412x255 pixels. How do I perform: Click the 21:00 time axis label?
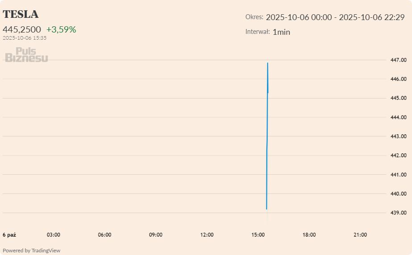360,235
